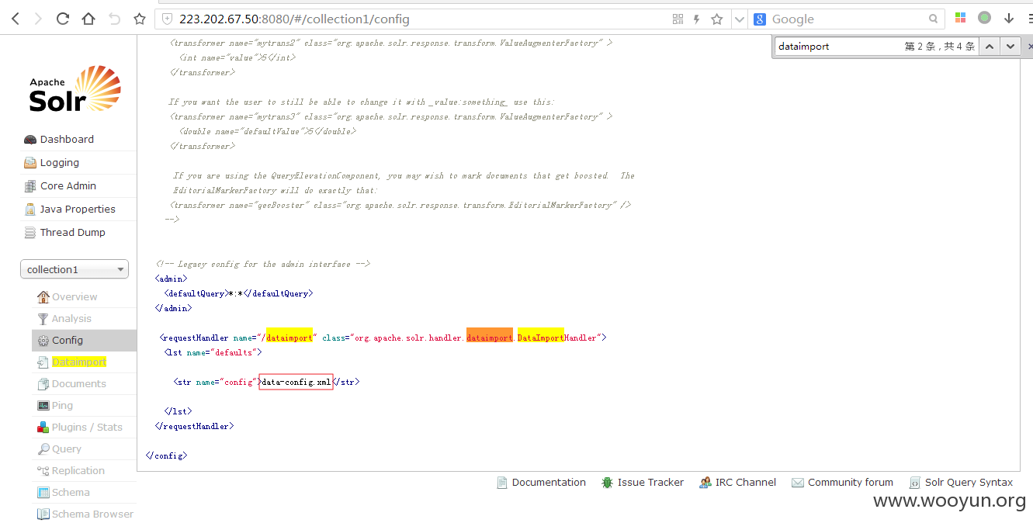The image size is (1033, 523).
Task: Click the Dashboard gauge icon
Action: (30, 140)
